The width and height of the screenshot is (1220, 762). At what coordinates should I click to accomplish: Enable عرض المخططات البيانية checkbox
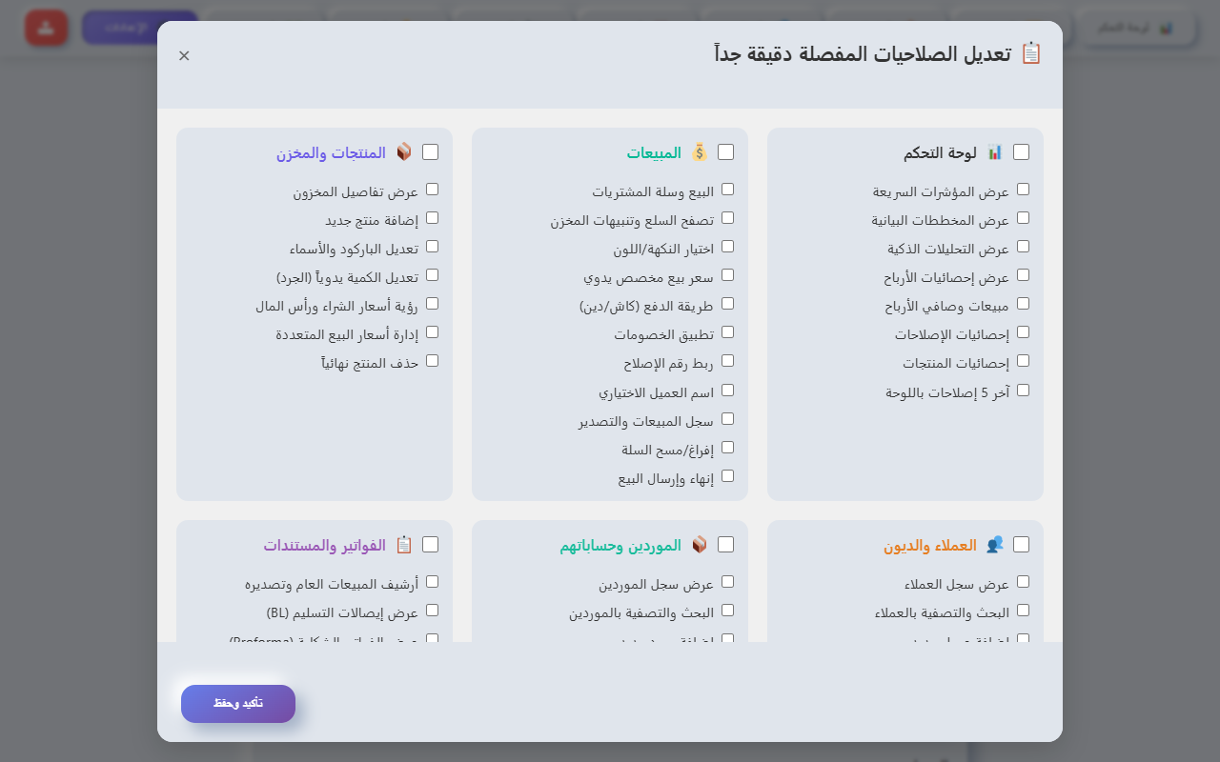[x=1023, y=218]
